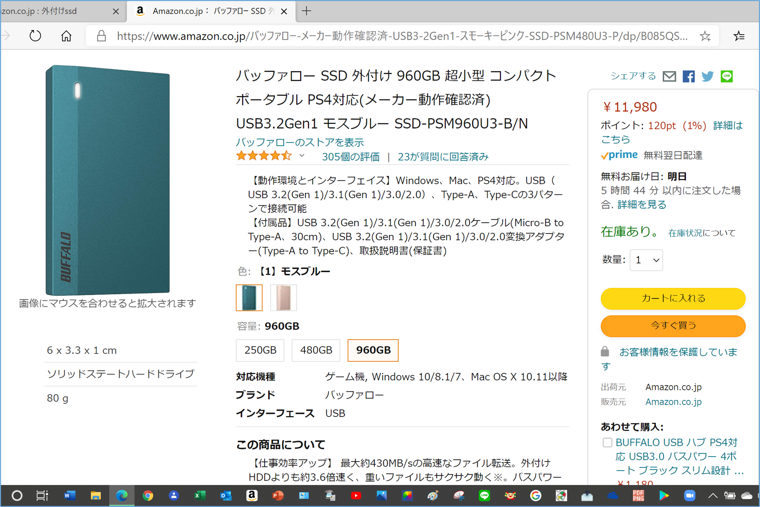Open PDF PNG converter on taskbar
The image size is (760, 507).
coord(638,496)
